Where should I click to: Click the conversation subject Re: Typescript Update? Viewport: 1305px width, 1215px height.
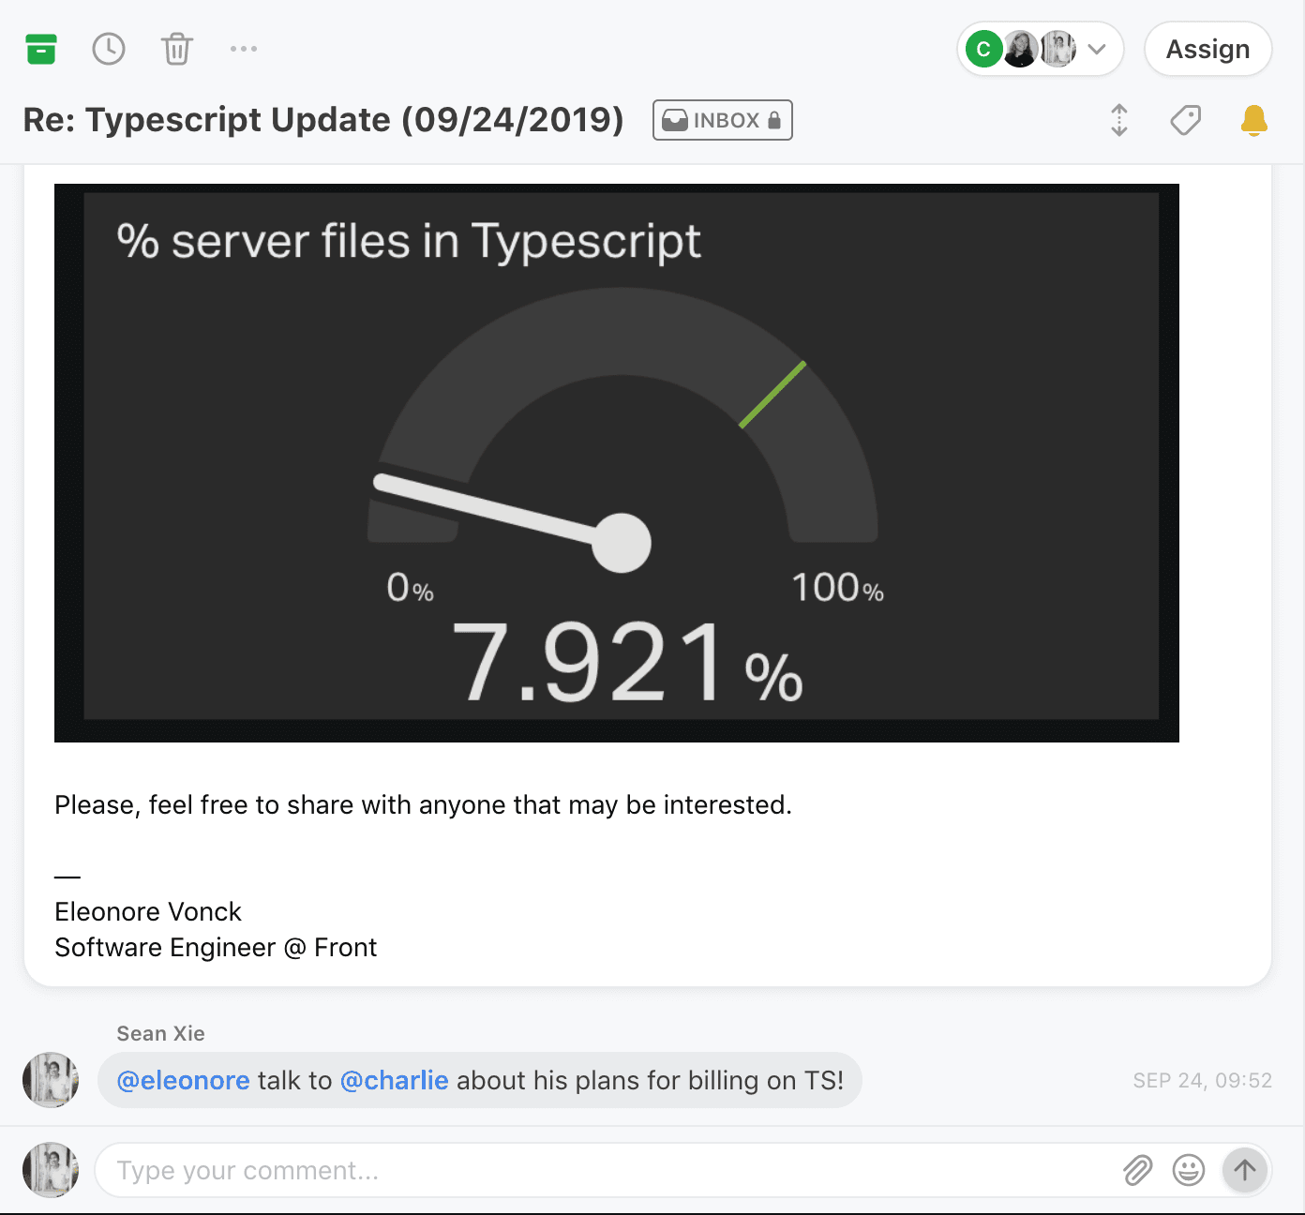point(323,120)
